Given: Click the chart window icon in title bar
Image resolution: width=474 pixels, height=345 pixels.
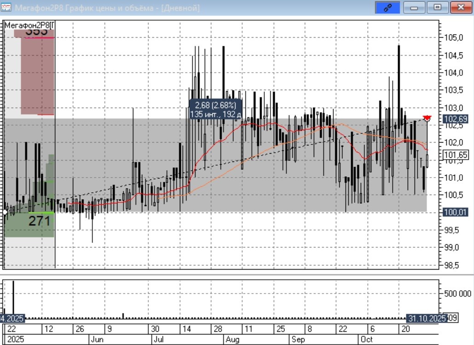Looking at the screenshot, I should click(6, 7).
